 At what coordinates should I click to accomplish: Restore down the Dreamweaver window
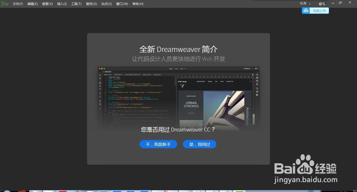(340, 3)
